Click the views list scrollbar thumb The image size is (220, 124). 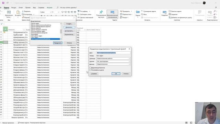pyautogui.click(x=61, y=31)
